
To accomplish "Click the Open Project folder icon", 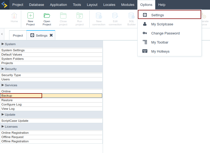I will tap(47, 16).
